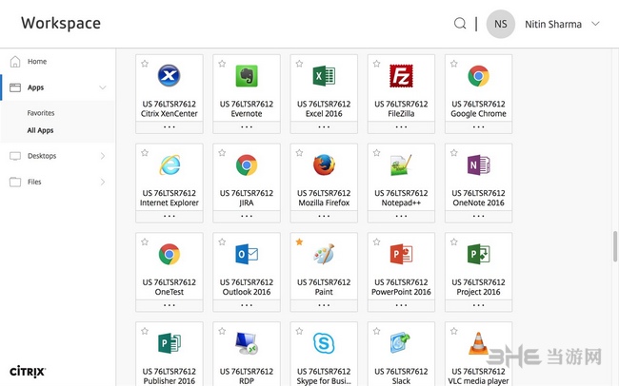Open Desktops in the sidebar
The height and width of the screenshot is (386, 619).
point(42,156)
